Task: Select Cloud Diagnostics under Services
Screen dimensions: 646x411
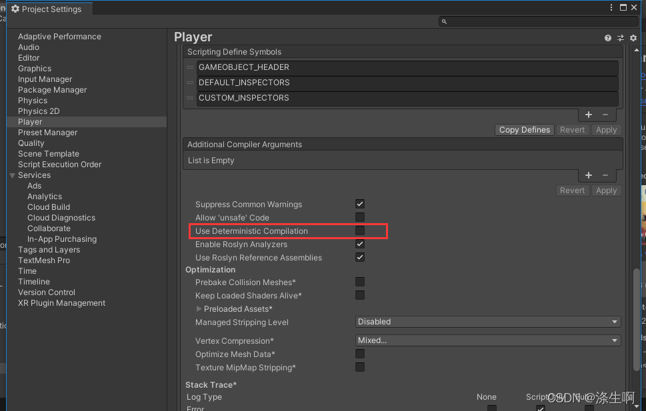Action: [x=61, y=218]
